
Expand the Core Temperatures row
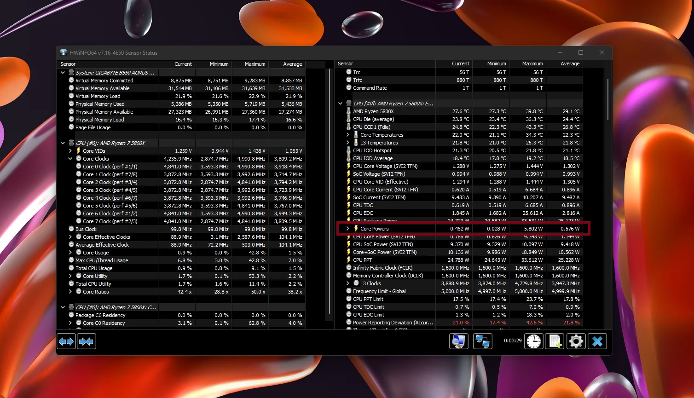point(348,135)
